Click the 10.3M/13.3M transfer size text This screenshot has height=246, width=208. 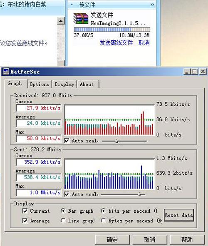pos(134,35)
